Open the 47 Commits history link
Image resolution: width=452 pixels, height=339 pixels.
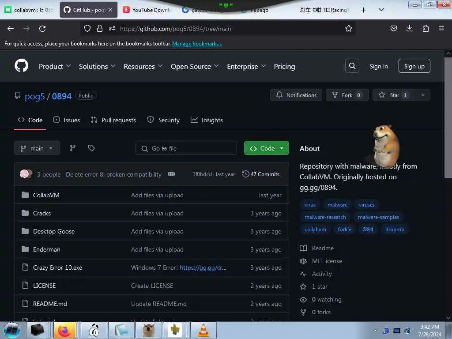point(261,174)
